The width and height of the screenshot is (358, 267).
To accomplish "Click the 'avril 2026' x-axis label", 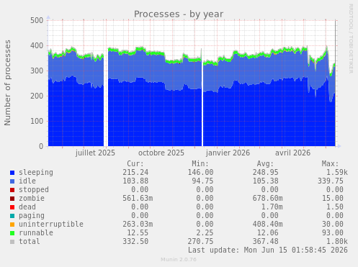I will [x=292, y=153].
